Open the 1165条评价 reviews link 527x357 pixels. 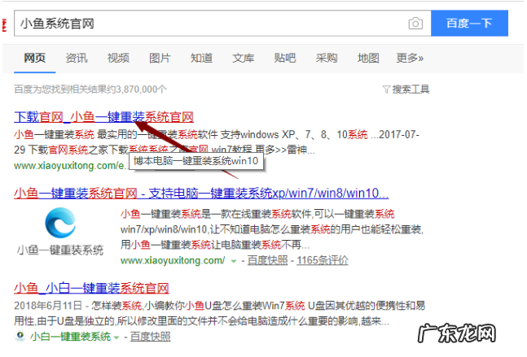click(323, 260)
